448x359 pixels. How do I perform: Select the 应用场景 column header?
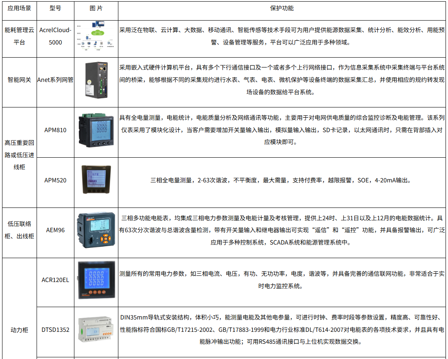(x=19, y=8)
